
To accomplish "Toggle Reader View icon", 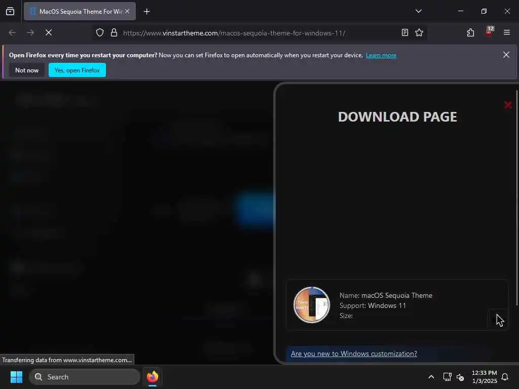I will click(404, 32).
